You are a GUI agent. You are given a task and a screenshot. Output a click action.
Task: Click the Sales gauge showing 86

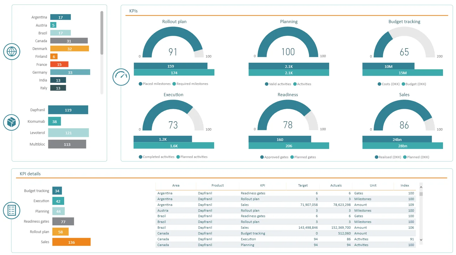404,116
